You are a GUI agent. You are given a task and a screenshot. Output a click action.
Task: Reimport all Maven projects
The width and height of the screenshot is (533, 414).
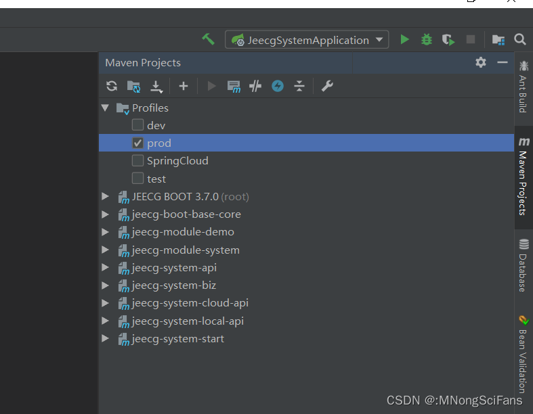pos(112,86)
